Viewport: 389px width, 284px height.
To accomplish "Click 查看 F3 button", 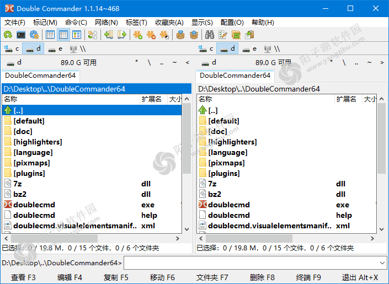I will click(x=23, y=277).
